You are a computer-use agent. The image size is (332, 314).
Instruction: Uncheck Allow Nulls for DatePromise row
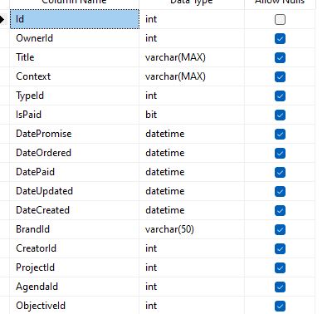(x=280, y=134)
